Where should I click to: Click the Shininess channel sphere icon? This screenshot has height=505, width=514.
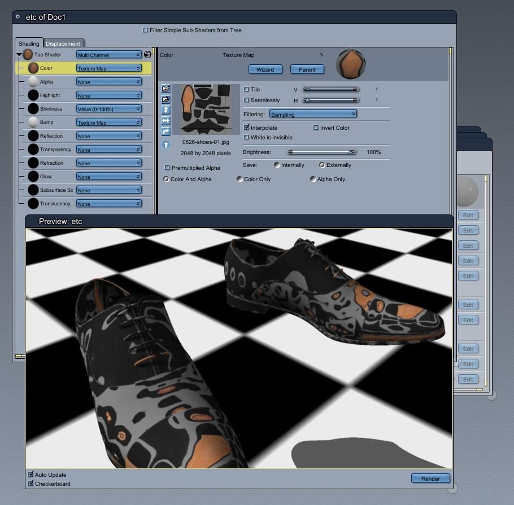click(x=33, y=109)
